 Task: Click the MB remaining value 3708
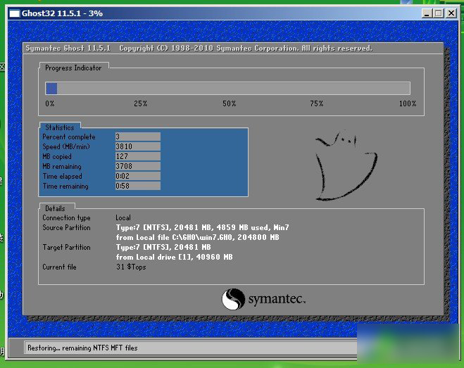(x=138, y=166)
